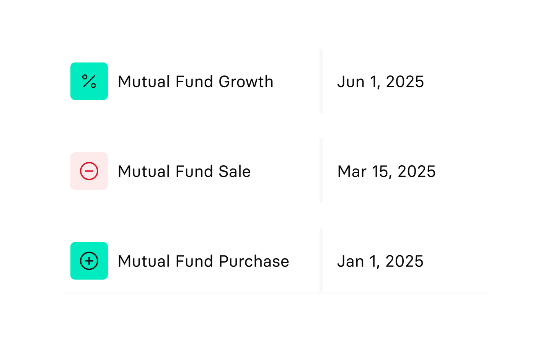The height and width of the screenshot is (341, 551).
Task: Click the withdrawal icon beside Mutual Fund Sale
Action: tap(89, 171)
